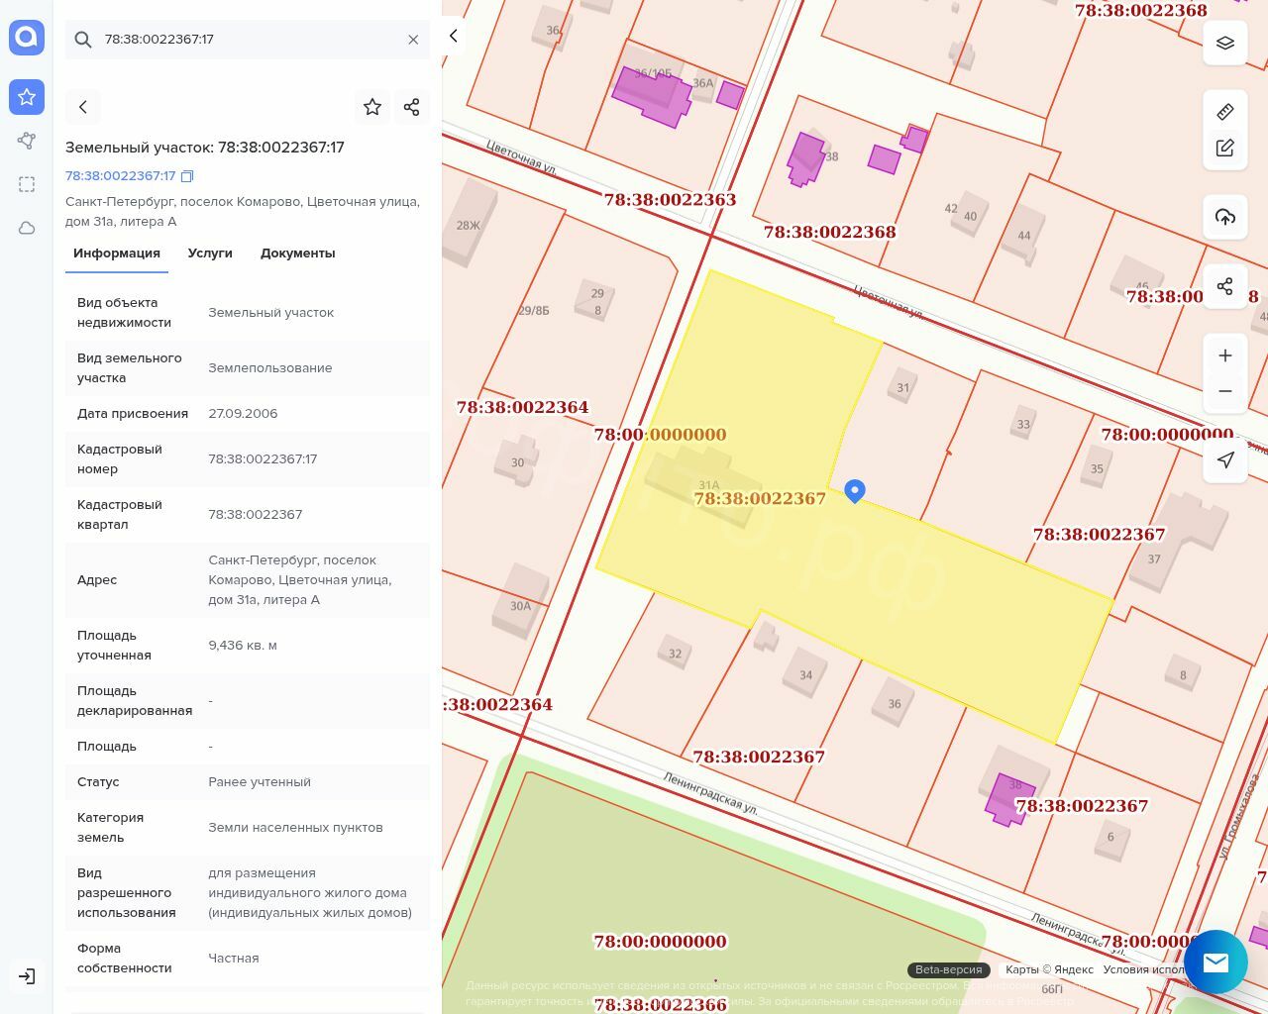Collapse the side panel with chevron

pyautogui.click(x=454, y=37)
